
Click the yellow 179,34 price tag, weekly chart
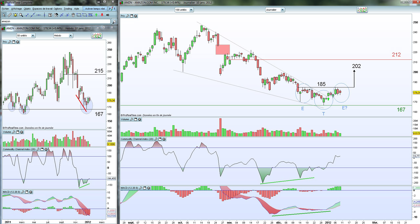pos(111,101)
